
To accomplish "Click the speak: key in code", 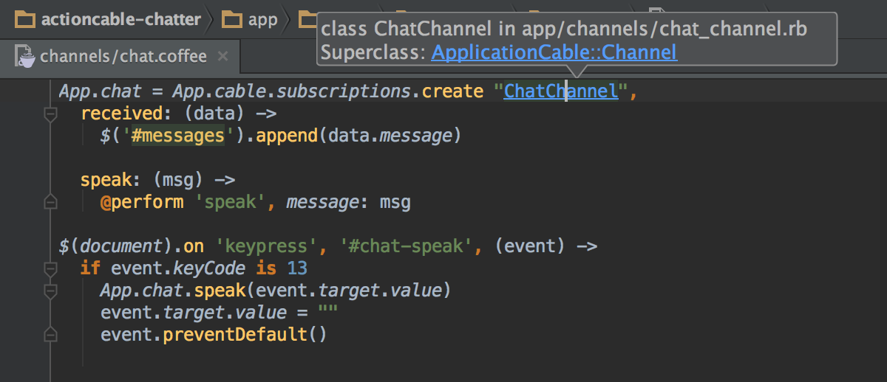I will tap(110, 180).
